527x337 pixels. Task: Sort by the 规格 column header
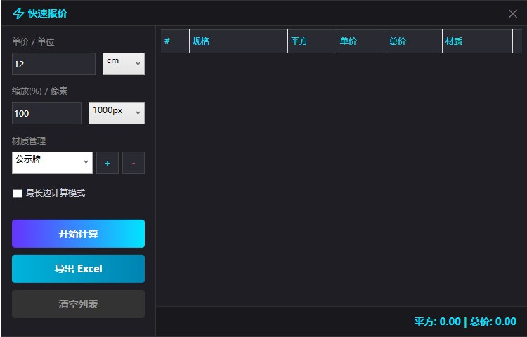click(x=239, y=41)
